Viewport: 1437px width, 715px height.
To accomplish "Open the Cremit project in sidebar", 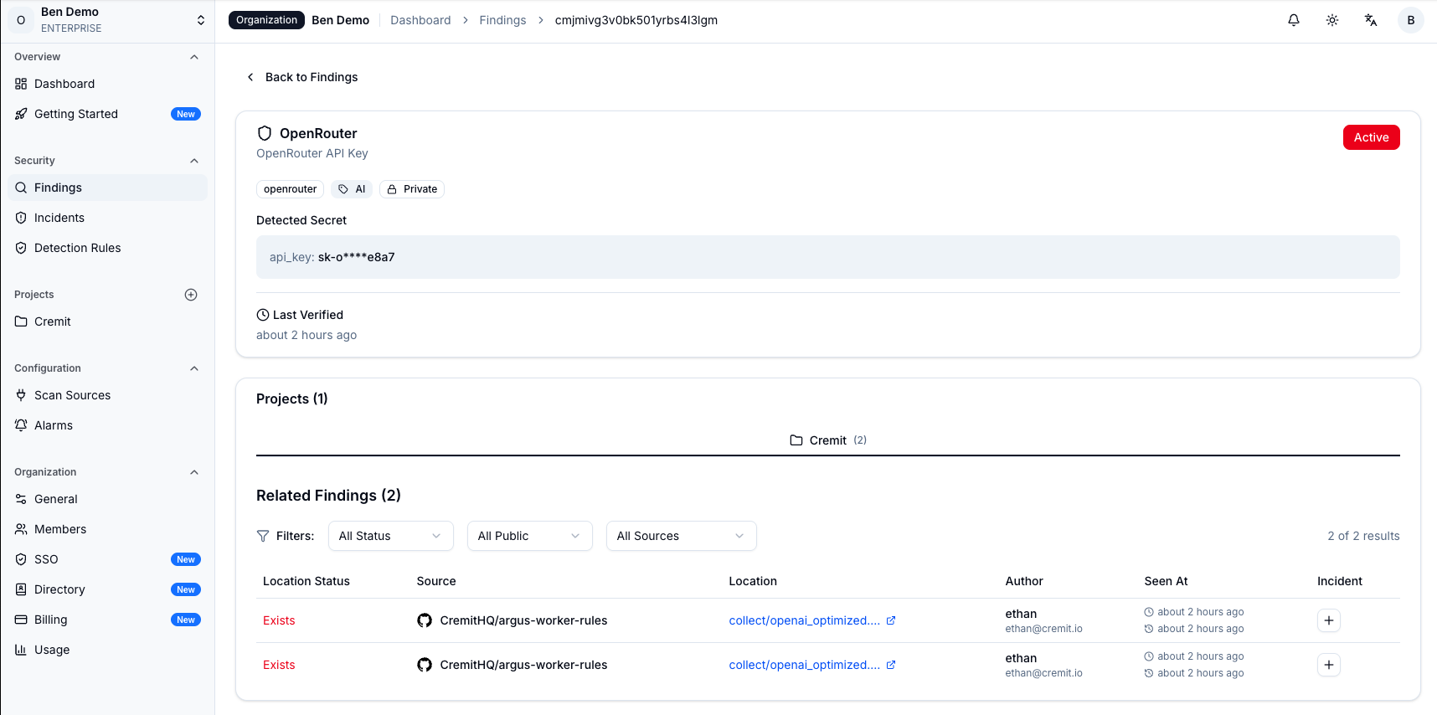I will [x=107, y=321].
